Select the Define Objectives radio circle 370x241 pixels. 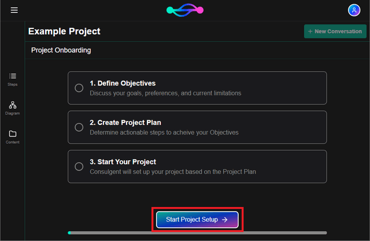[x=79, y=88]
